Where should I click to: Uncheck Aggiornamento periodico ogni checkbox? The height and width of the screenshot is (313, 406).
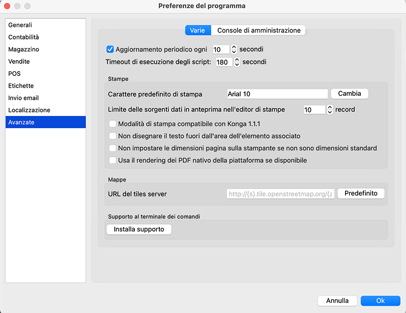110,50
